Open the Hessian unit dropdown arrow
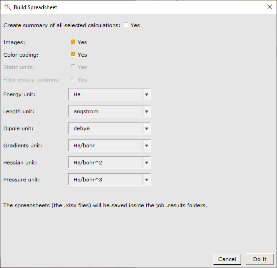Screen dimensions: 277x268 [146, 163]
